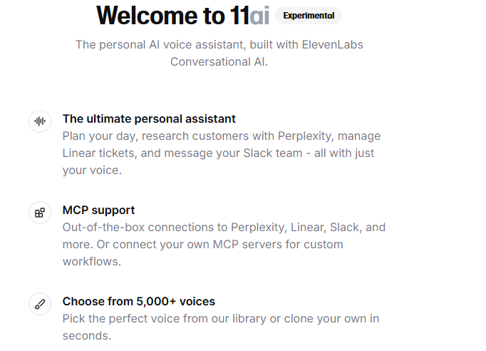The width and height of the screenshot is (486, 351).
Task: Click the 'Linear tickets' description line
Action: pos(218,153)
